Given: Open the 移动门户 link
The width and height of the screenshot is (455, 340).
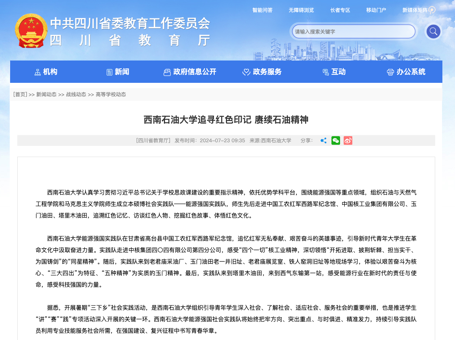Looking at the screenshot, I should (x=376, y=10).
